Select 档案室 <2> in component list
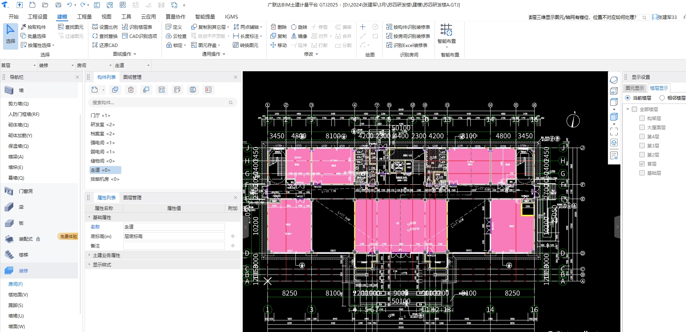Image resolution: width=686 pixels, height=332 pixels. (102, 134)
